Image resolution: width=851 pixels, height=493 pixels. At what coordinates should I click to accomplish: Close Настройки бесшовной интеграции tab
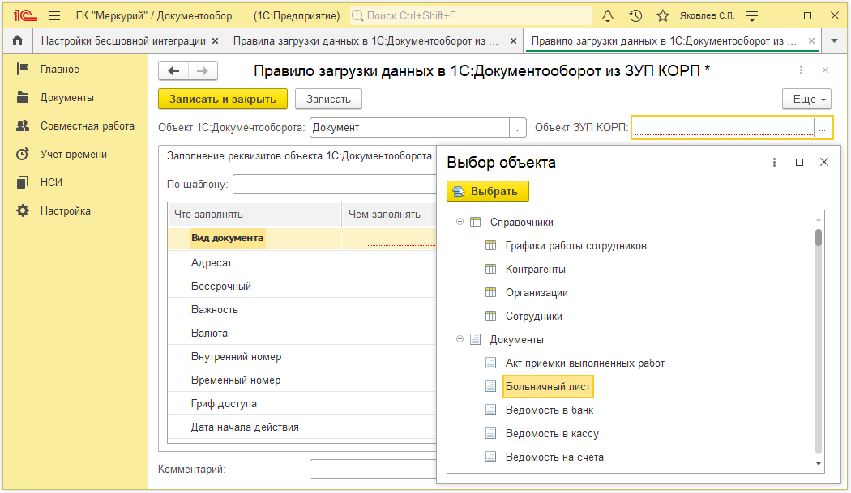215,41
